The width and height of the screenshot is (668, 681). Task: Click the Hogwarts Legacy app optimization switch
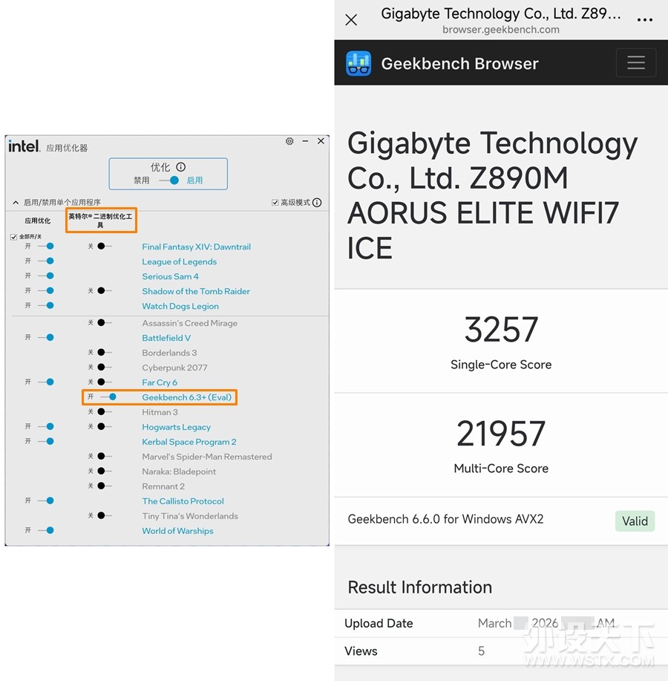tap(46, 427)
